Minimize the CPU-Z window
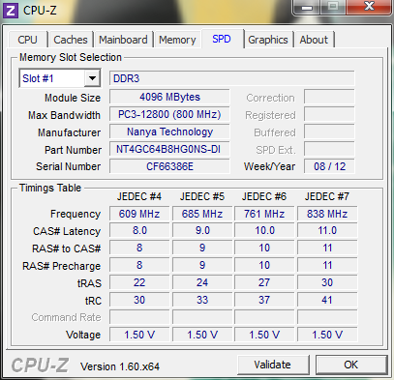The width and height of the screenshot is (394, 380). pos(307,7)
